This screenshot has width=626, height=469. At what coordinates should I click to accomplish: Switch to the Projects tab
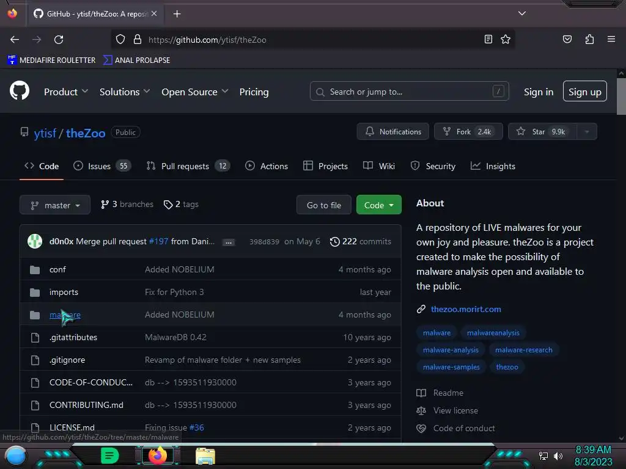pyautogui.click(x=325, y=166)
